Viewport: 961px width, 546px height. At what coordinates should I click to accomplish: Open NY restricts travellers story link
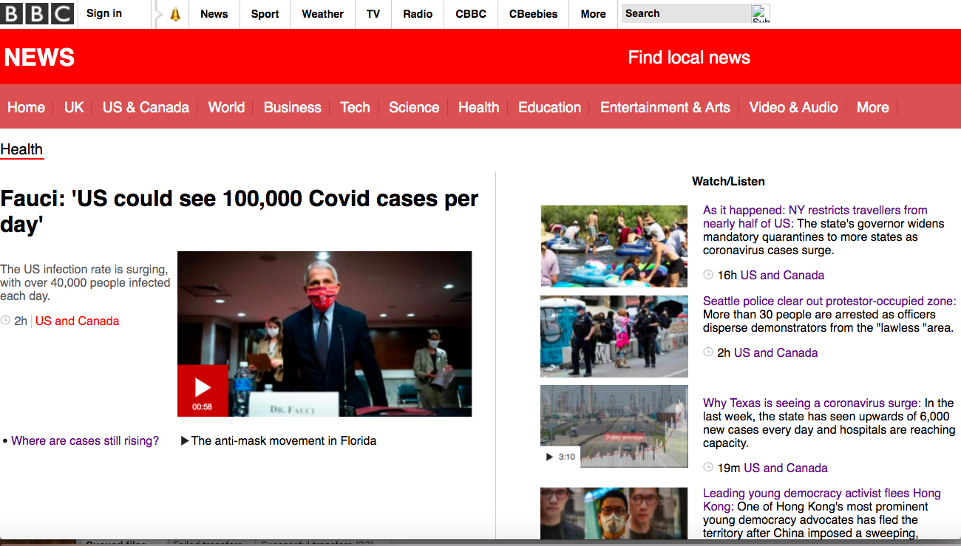point(815,216)
